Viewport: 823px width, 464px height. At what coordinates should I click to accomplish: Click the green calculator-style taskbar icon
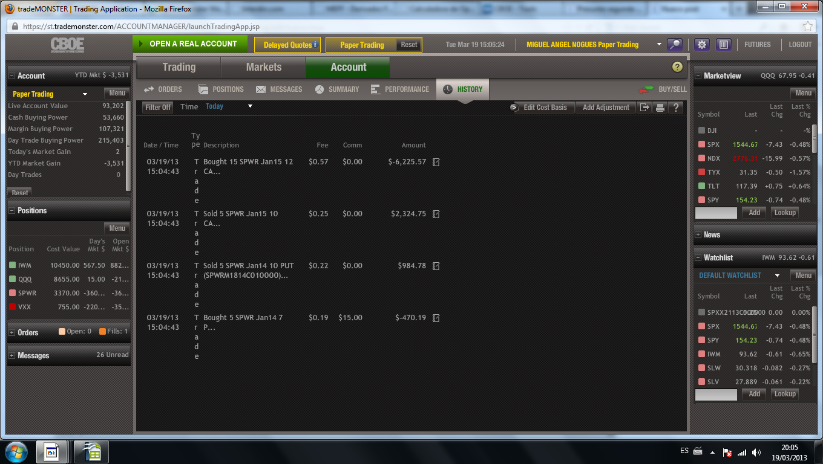point(91,451)
